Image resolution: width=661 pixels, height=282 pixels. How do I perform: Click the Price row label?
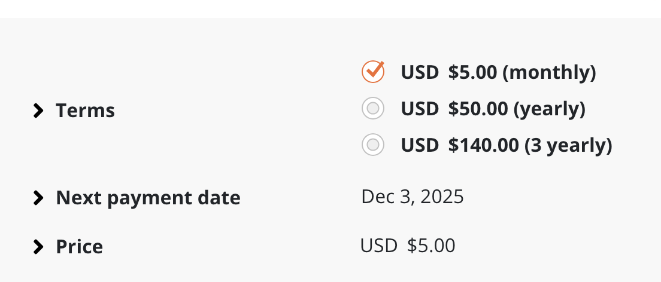coord(79,247)
